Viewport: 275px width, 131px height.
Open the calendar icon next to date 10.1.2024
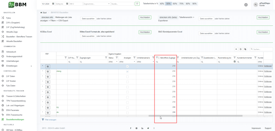(x=53, y=4)
